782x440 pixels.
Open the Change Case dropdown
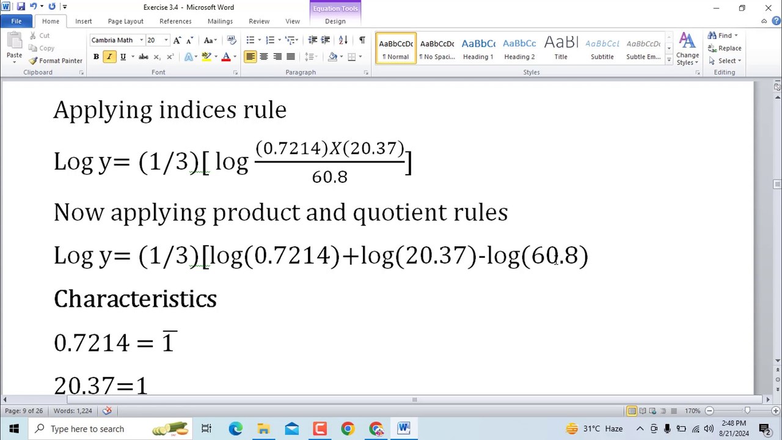[x=210, y=40]
